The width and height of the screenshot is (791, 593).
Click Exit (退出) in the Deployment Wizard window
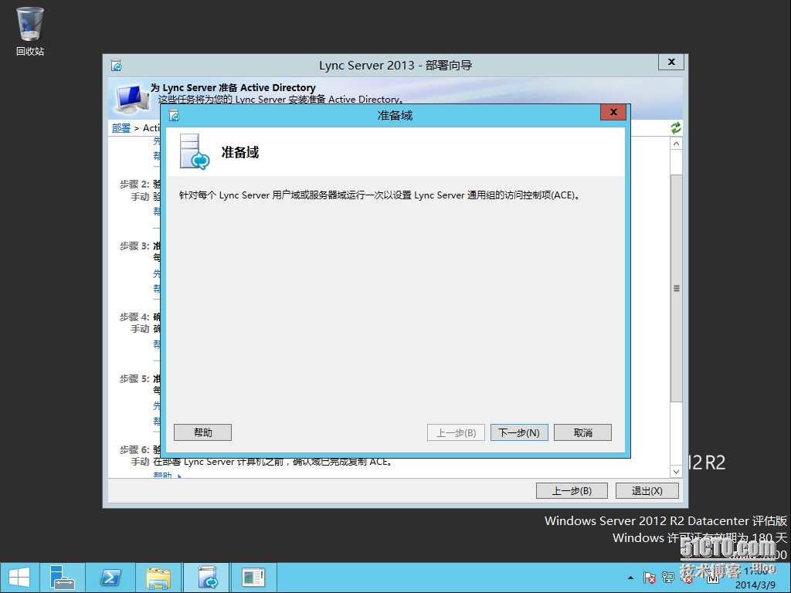(x=647, y=490)
